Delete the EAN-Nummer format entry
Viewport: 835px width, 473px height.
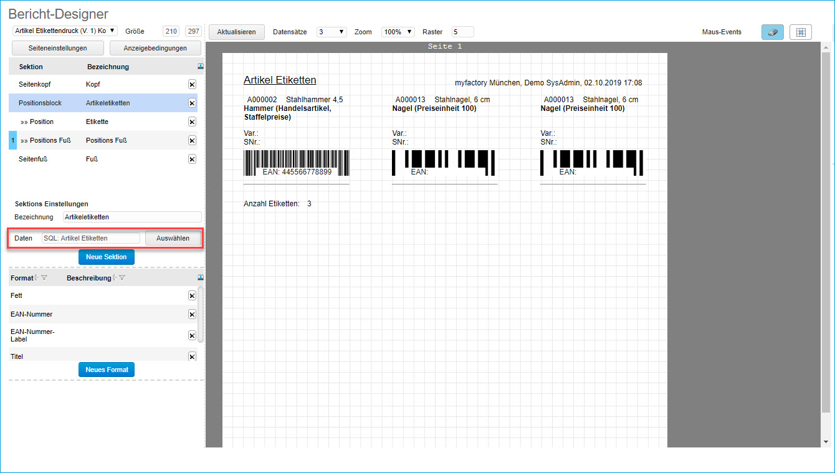192,315
